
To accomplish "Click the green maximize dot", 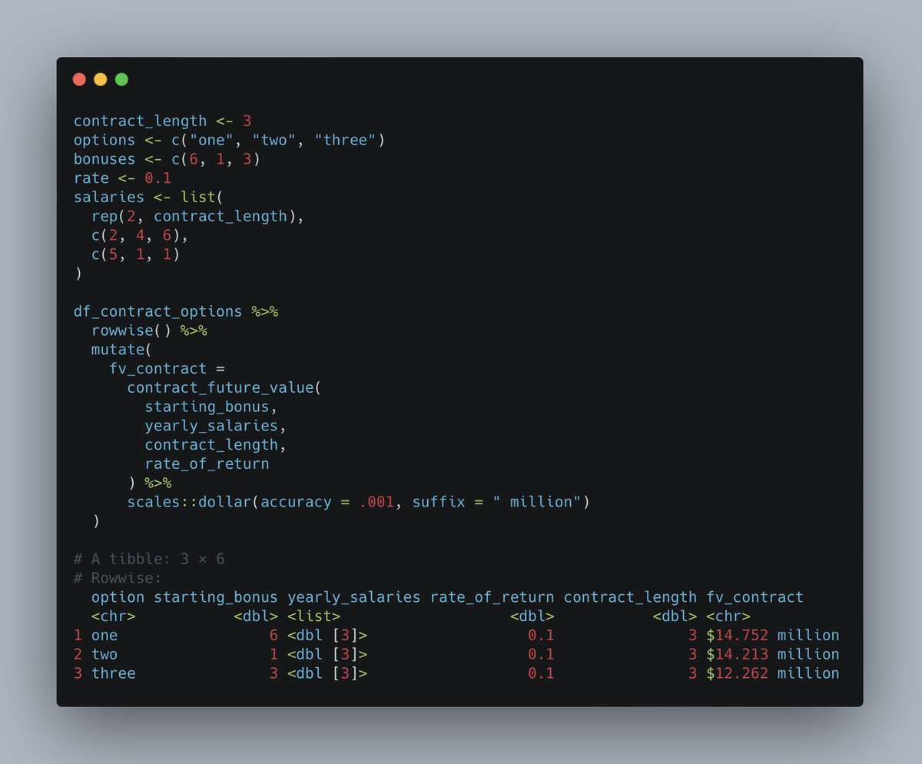I will [x=121, y=79].
